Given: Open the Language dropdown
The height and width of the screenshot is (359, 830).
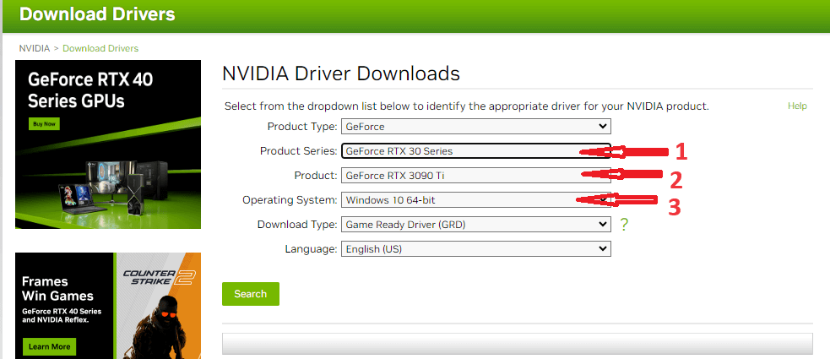Looking at the screenshot, I should pos(475,249).
